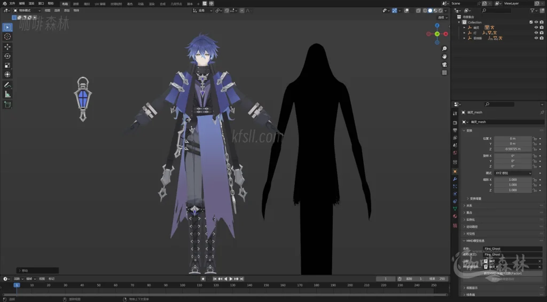Select the Measure tool
The height and width of the screenshot is (302, 547).
pyautogui.click(x=7, y=94)
